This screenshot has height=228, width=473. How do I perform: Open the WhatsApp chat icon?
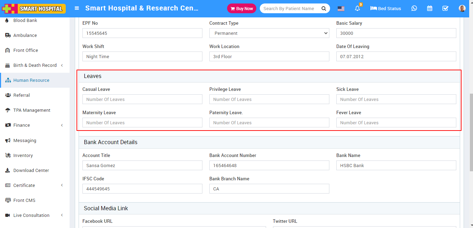coord(414,8)
